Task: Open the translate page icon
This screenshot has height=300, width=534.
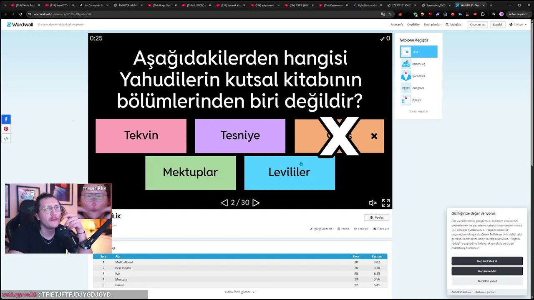Action: click(x=383, y=14)
